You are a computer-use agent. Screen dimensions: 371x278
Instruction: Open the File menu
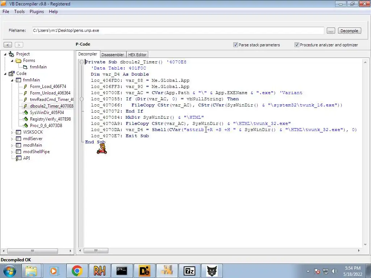[6, 12]
